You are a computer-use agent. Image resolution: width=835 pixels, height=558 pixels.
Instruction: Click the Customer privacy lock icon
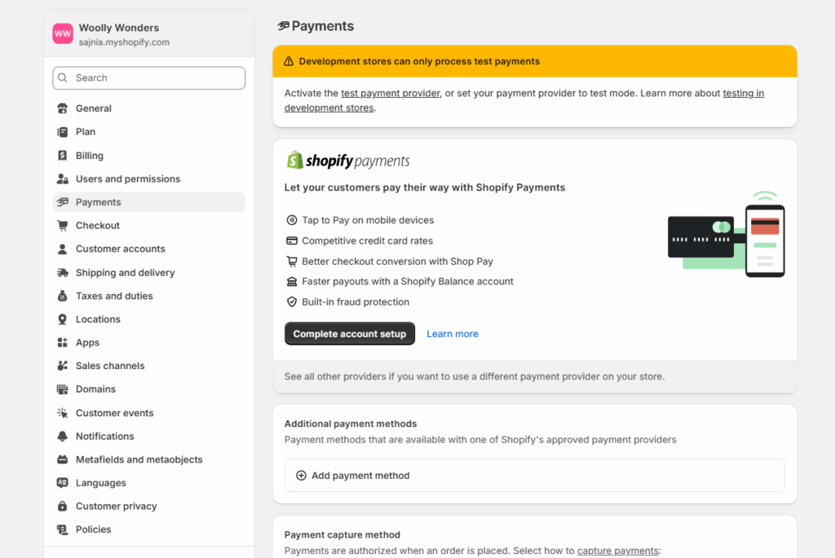pyautogui.click(x=63, y=507)
